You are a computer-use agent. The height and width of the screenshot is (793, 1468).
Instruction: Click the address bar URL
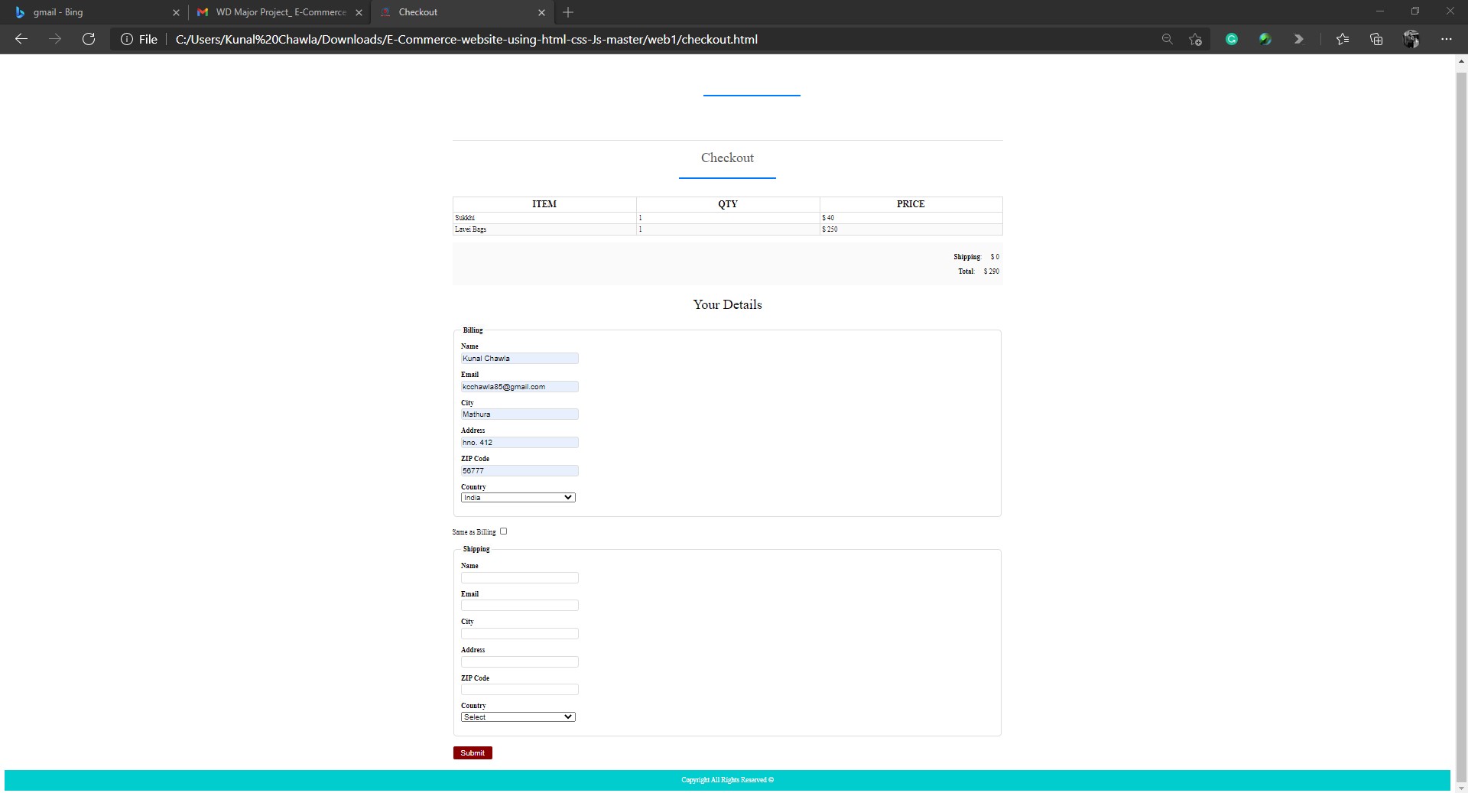466,39
